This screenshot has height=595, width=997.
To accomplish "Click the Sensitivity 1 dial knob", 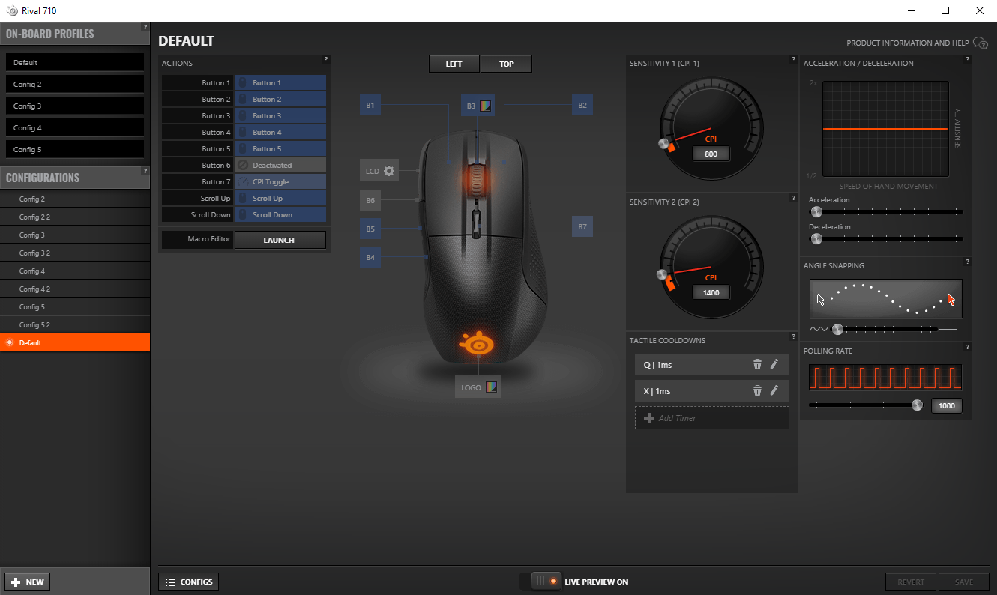I will click(x=663, y=143).
